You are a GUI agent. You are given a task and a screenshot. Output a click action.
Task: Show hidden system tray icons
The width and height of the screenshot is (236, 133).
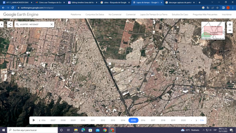pos(204,130)
